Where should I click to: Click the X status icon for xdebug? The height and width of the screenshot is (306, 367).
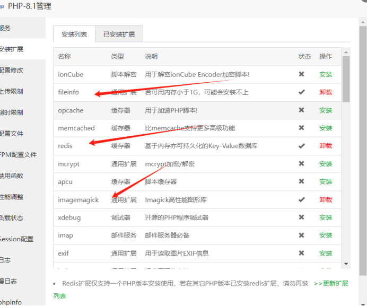301,217
